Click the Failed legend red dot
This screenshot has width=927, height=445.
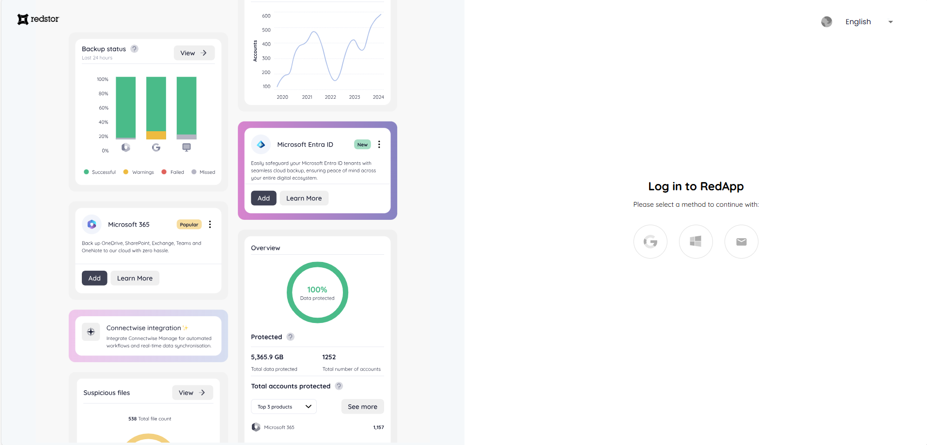164,172
